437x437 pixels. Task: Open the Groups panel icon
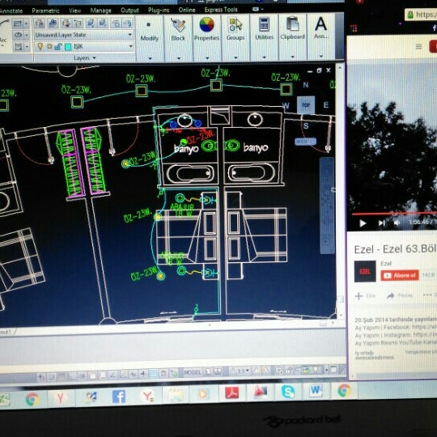235,25
